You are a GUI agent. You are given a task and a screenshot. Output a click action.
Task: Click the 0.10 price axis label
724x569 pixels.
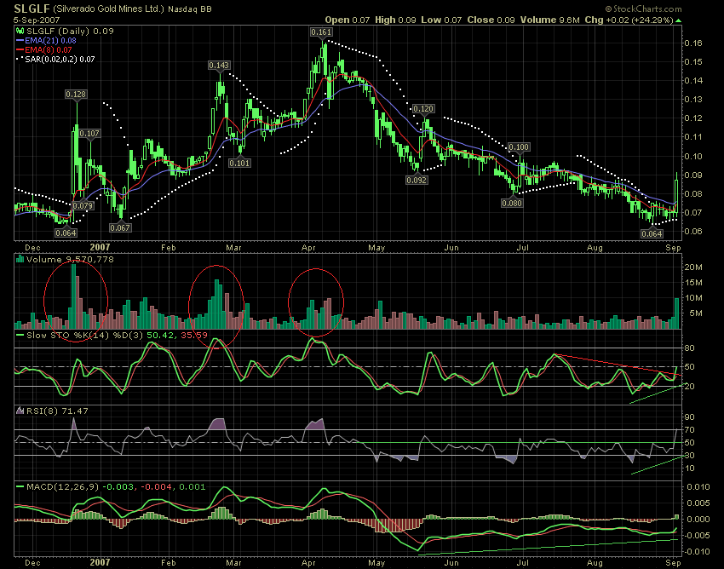pyautogui.click(x=693, y=156)
